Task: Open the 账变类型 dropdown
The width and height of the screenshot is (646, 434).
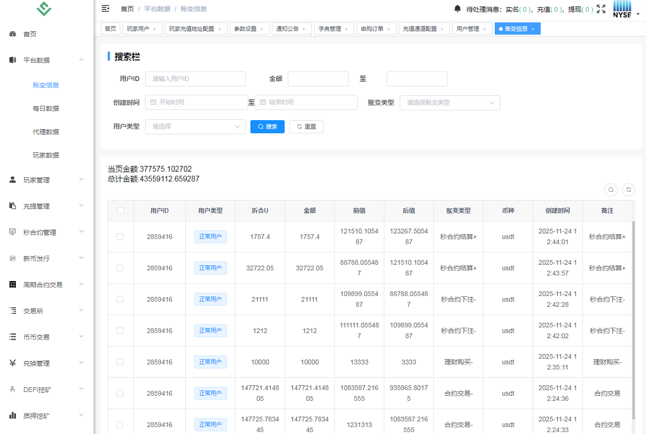Action: (x=450, y=103)
